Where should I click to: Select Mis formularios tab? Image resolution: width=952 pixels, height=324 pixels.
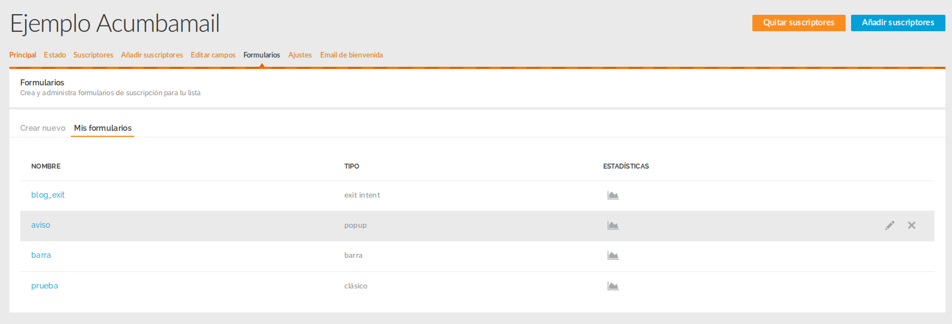(103, 128)
